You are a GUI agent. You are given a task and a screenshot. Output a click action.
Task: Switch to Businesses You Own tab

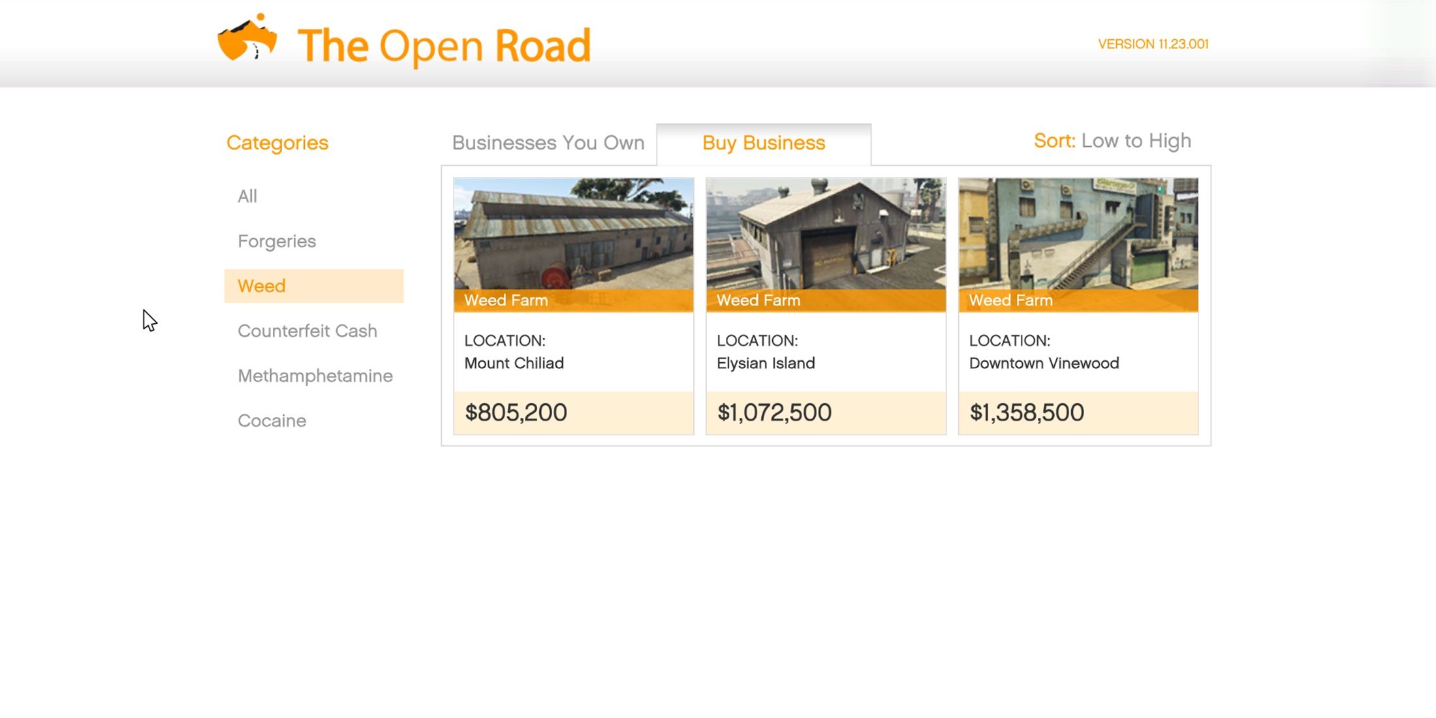coord(548,142)
